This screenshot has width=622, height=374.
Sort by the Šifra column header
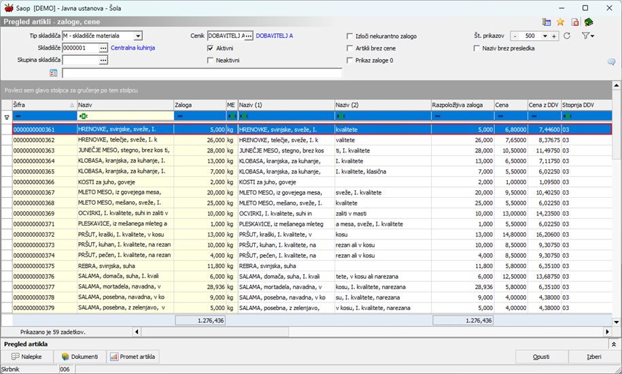click(x=44, y=105)
